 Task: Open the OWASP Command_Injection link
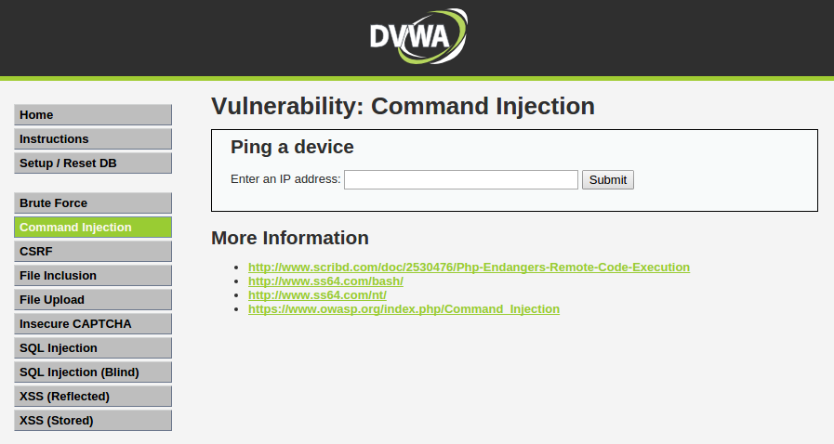(x=404, y=309)
